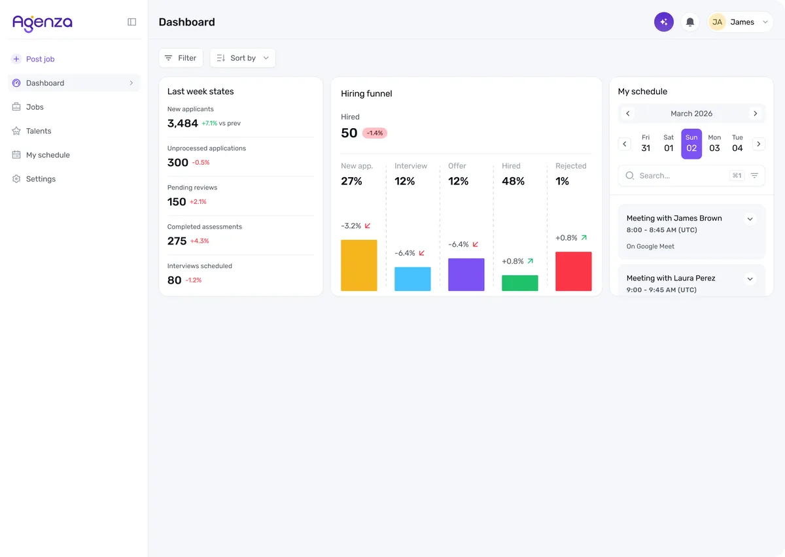Image resolution: width=785 pixels, height=557 pixels.
Task: Click the Talents star icon
Action: click(16, 131)
